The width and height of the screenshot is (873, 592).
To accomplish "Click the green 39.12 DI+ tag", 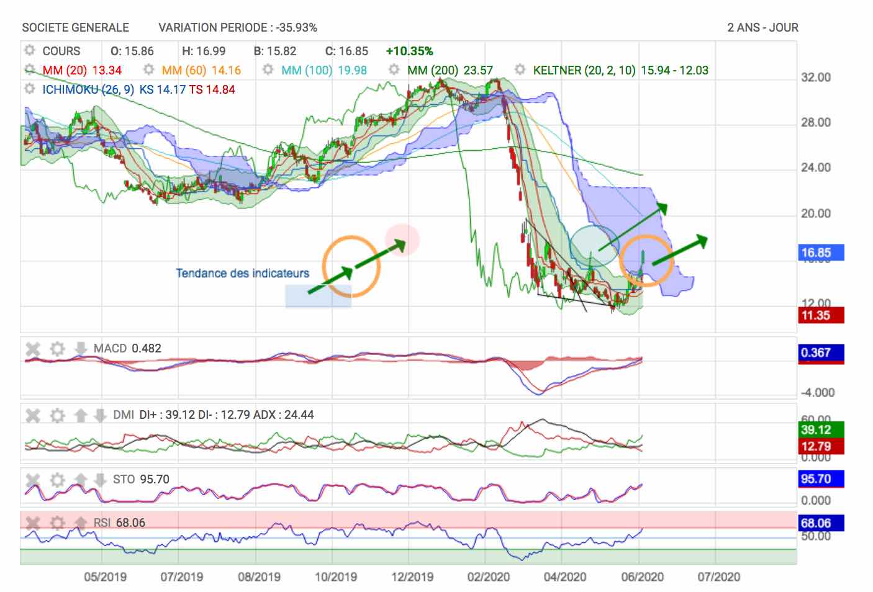I will tap(821, 429).
